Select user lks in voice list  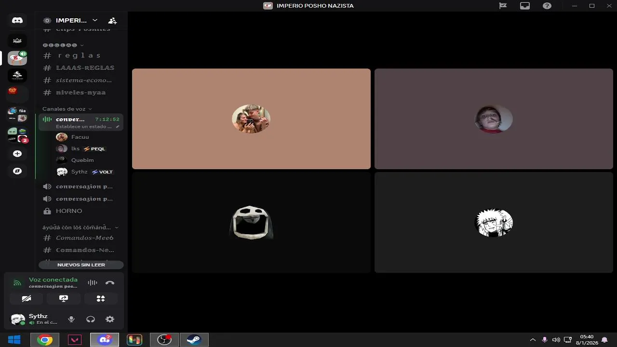[x=75, y=148]
